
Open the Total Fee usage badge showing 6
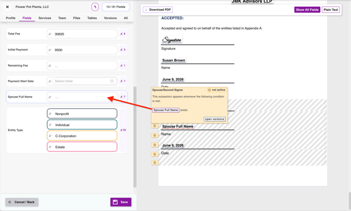coord(123,34)
